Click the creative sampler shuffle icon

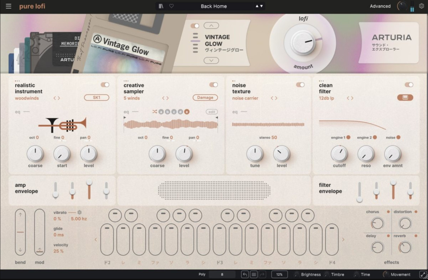click(155, 112)
